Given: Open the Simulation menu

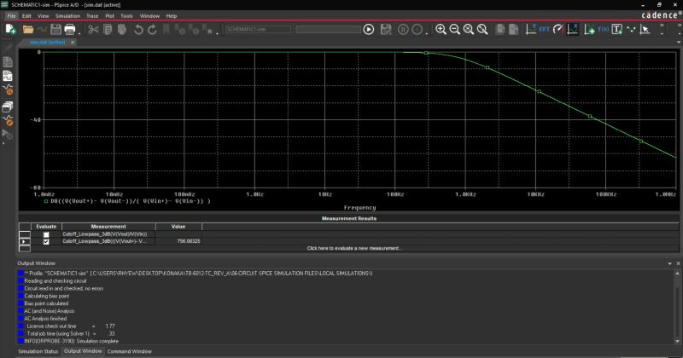Looking at the screenshot, I should (x=67, y=16).
